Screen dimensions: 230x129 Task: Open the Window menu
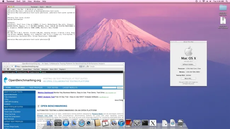pyautogui.click(x=37, y=1)
